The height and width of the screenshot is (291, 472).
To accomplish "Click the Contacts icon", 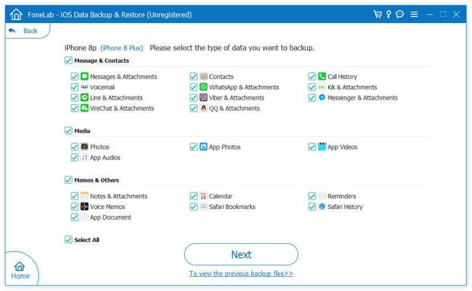I will 204,76.
